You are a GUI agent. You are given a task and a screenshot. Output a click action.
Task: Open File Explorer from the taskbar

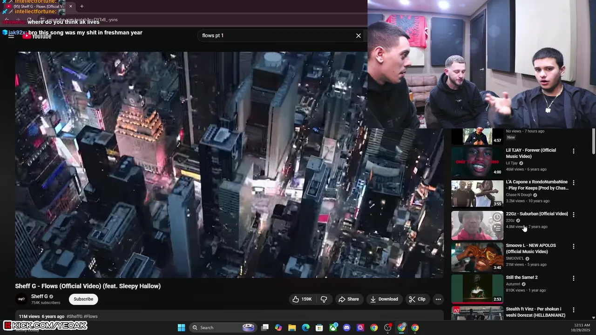pos(292,328)
